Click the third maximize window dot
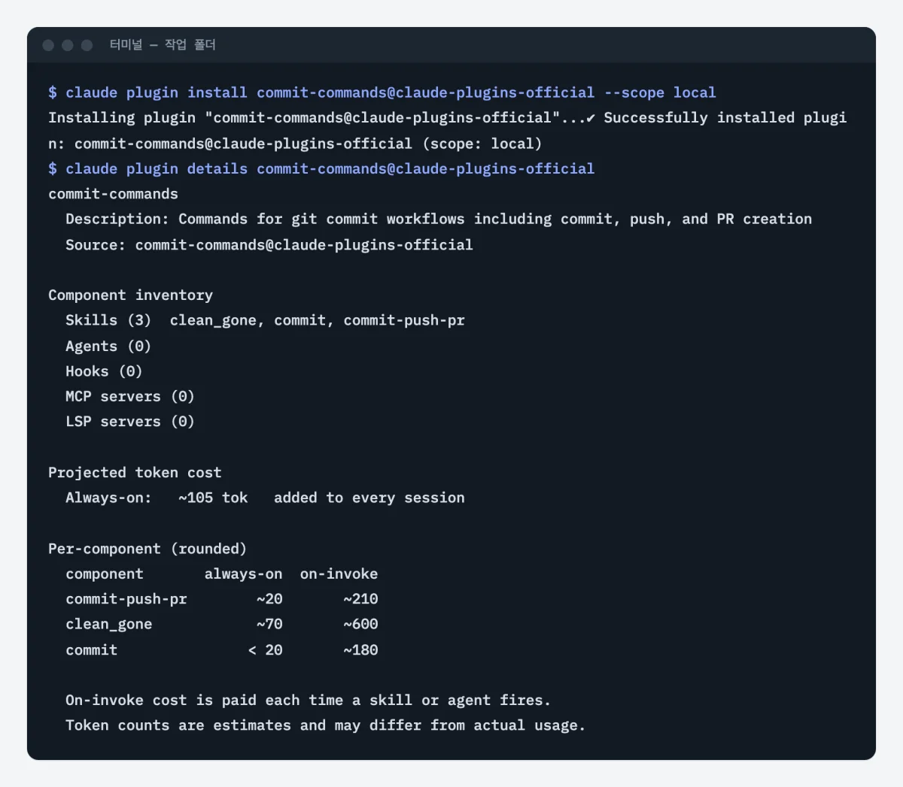Screen dimensions: 903x787 tap(87, 45)
